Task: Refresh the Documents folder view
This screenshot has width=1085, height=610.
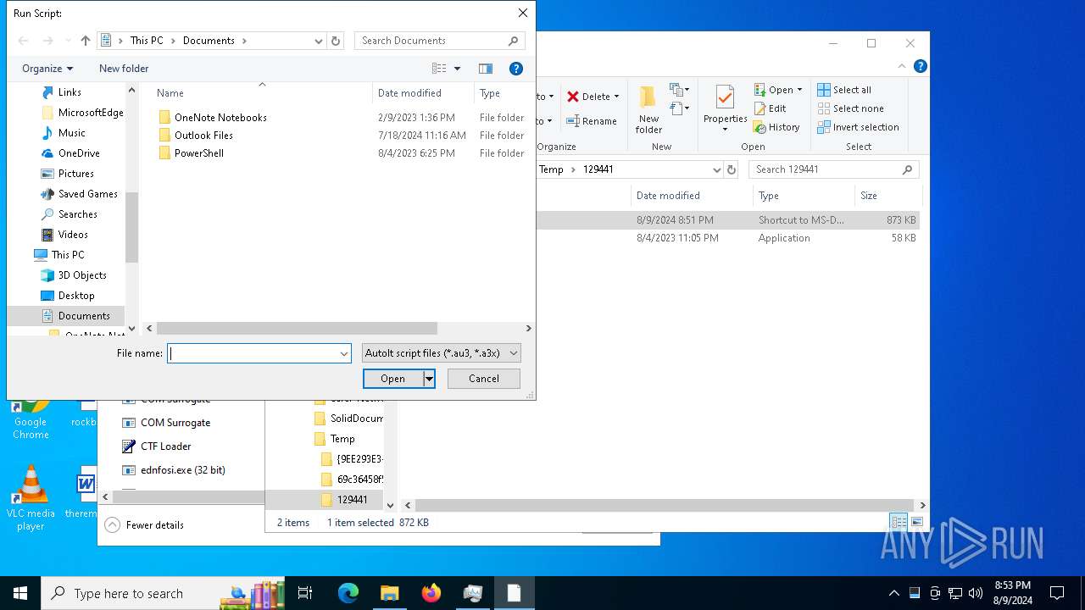Action: [x=336, y=41]
